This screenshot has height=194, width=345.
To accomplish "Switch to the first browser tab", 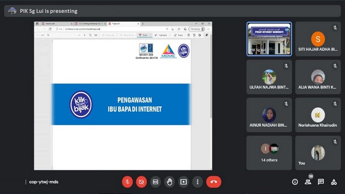I will point(57,24).
